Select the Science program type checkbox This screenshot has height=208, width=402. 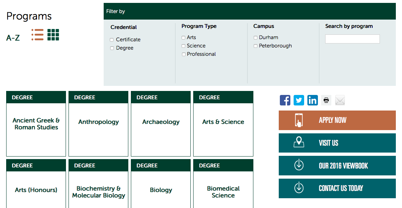click(184, 46)
